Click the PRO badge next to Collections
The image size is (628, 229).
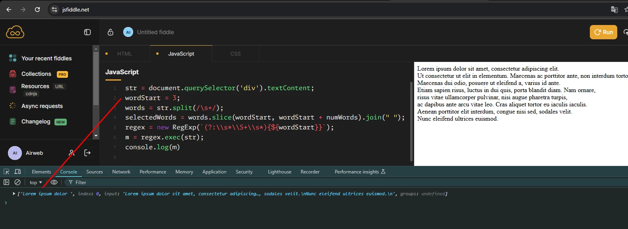coord(62,74)
